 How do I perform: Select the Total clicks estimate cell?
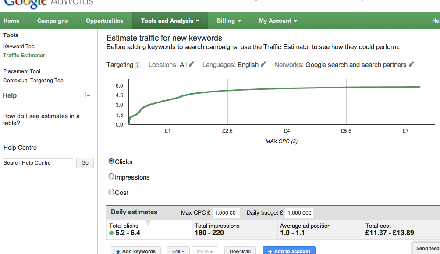[x=149, y=229]
